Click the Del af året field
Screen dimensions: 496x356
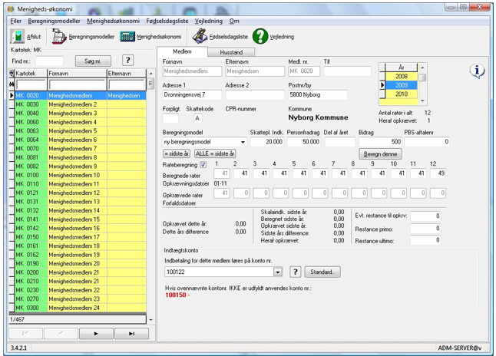[x=340, y=142]
